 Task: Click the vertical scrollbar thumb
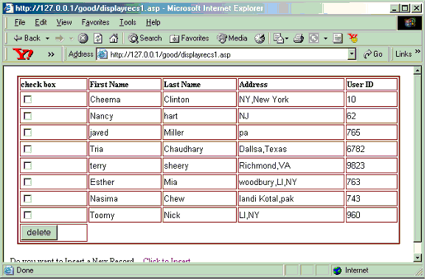pos(417,158)
